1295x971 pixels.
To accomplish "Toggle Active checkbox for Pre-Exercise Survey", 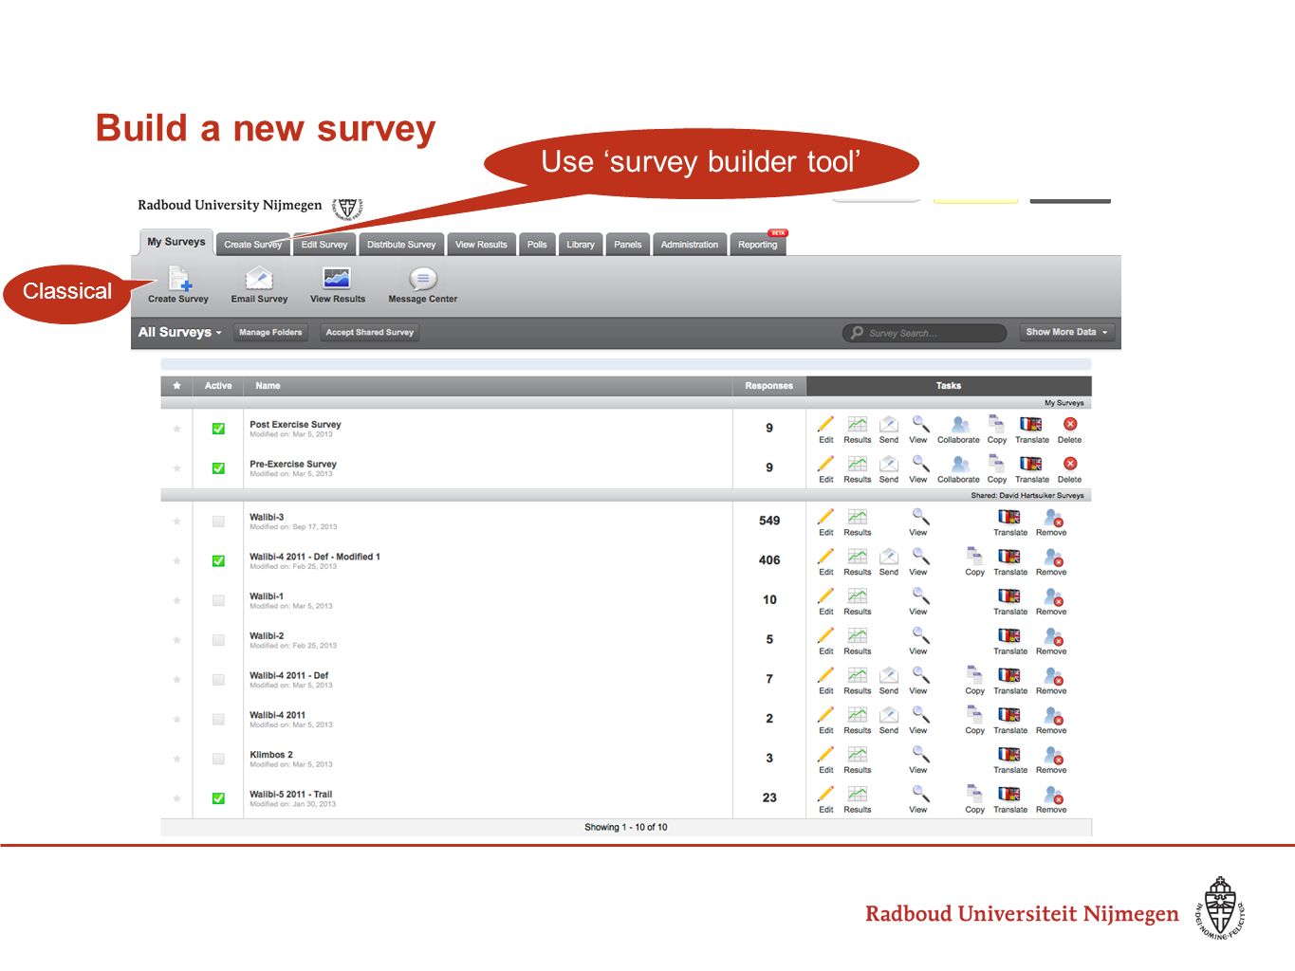I will pyautogui.click(x=218, y=468).
